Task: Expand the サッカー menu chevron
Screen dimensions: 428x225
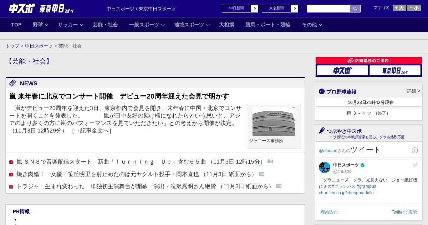Action: [x=82, y=25]
